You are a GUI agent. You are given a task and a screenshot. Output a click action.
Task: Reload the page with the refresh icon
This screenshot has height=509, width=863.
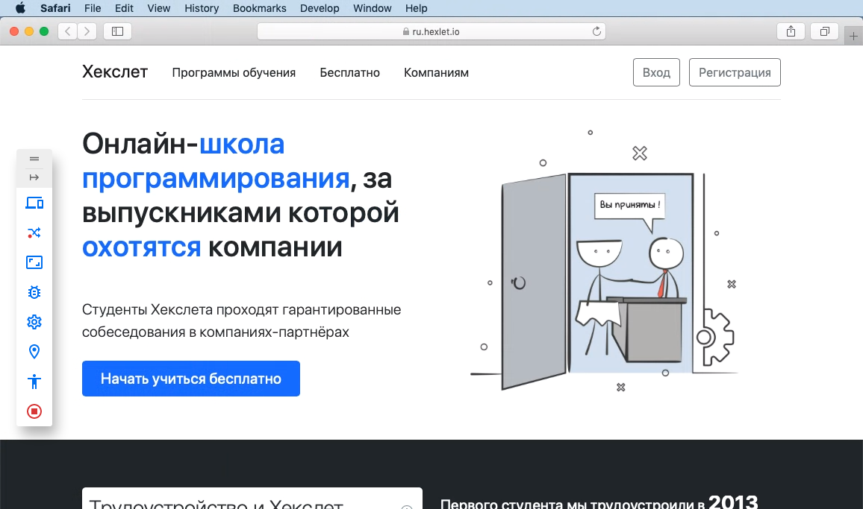[x=596, y=31]
